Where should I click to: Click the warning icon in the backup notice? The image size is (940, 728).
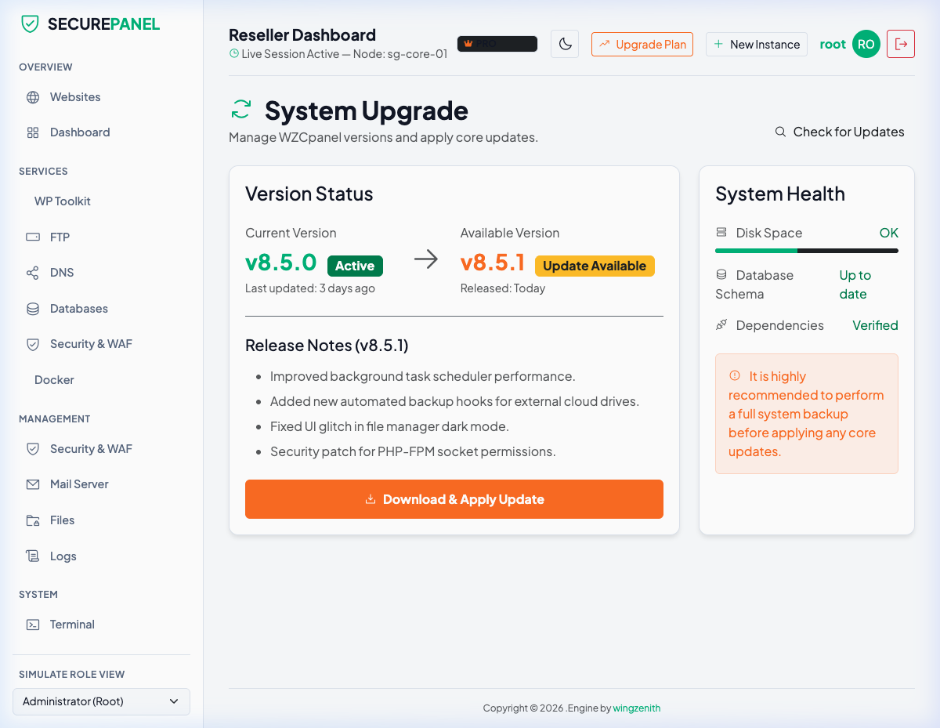click(735, 376)
